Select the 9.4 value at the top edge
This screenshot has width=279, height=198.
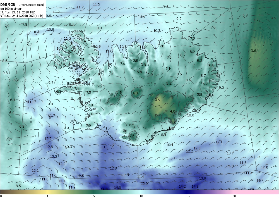[x=166, y=6]
